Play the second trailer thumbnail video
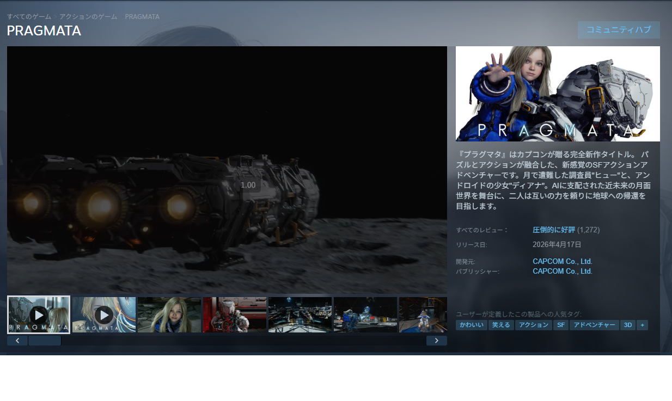Viewport: 672px width, 401px height. coord(103,314)
